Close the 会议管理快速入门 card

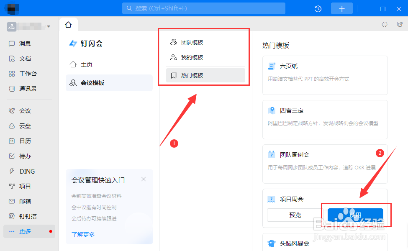click(144, 179)
